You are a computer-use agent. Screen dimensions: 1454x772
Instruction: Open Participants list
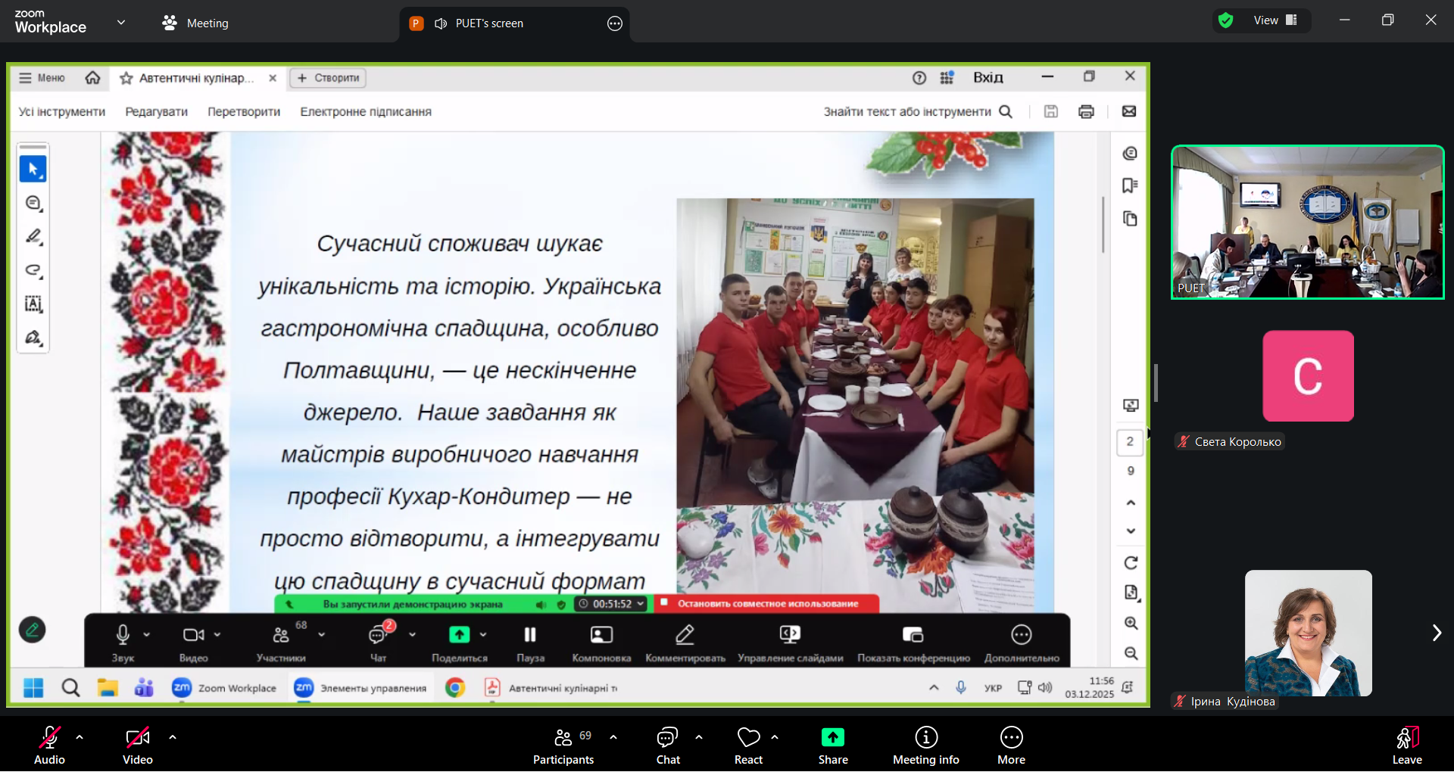tap(563, 746)
